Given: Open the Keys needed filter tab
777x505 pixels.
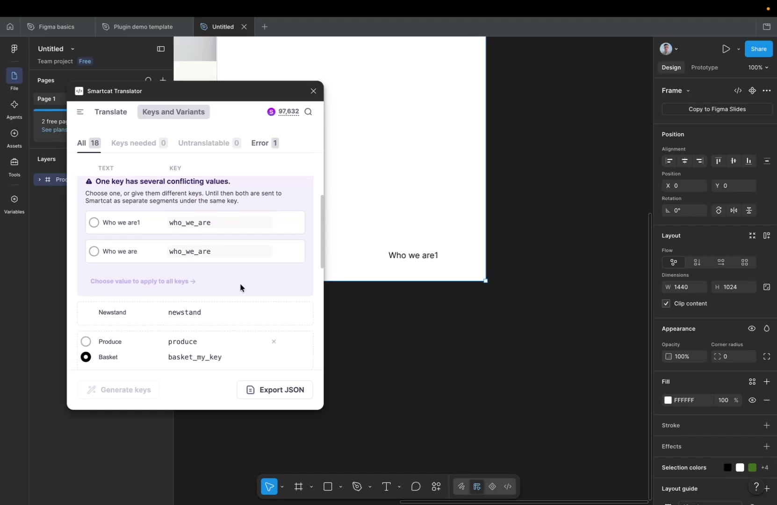Looking at the screenshot, I should [x=139, y=143].
